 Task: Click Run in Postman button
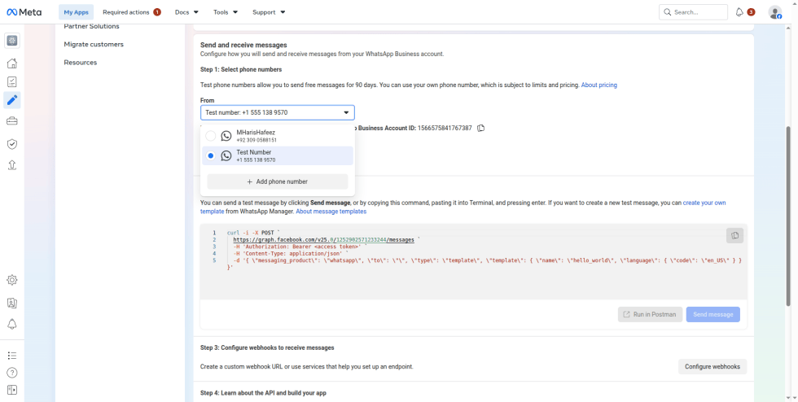(650, 314)
